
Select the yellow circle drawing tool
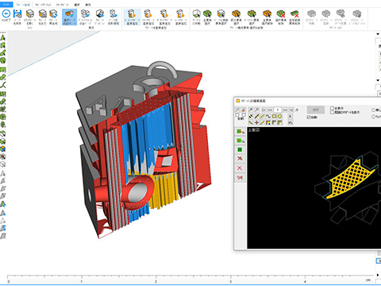pos(279,116)
